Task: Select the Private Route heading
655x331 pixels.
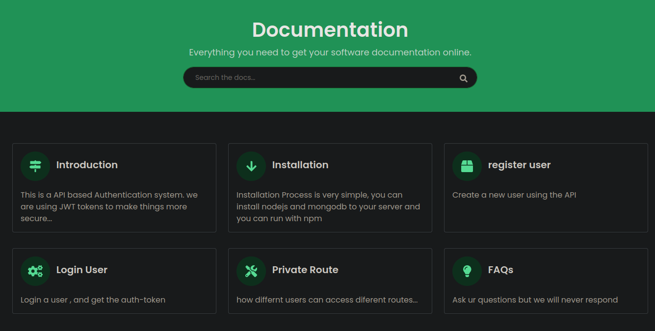Action: click(305, 270)
